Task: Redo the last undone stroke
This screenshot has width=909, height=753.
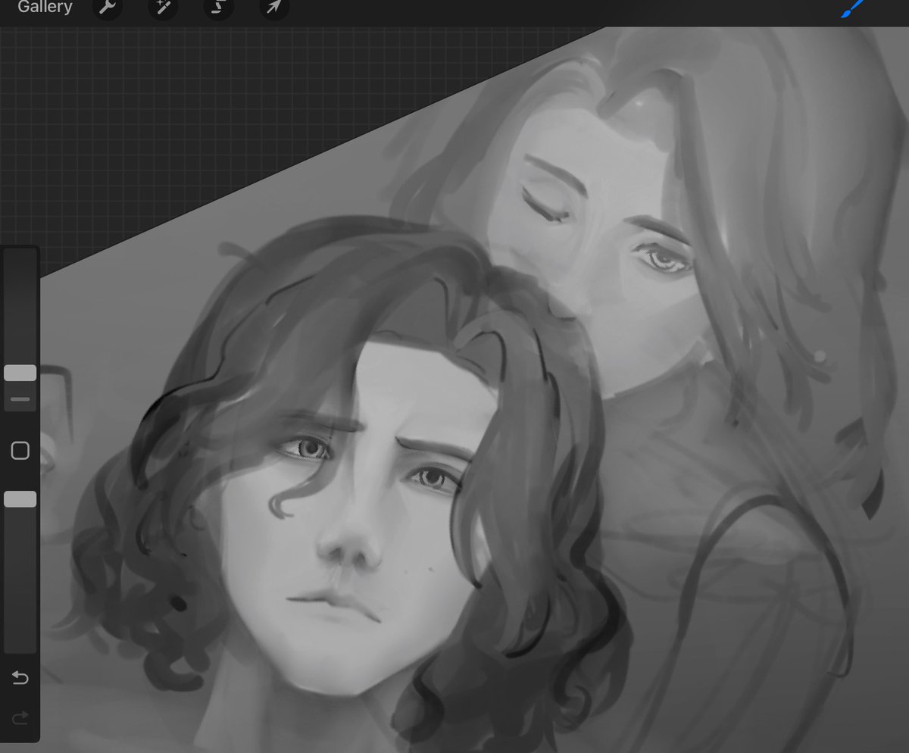Action: (20, 717)
